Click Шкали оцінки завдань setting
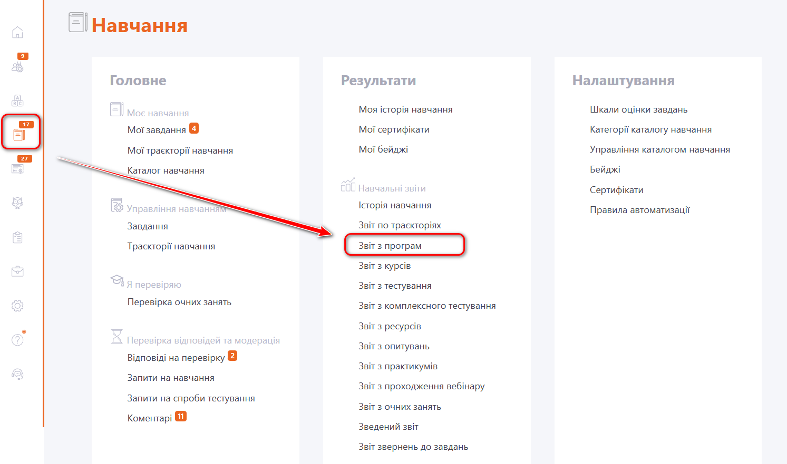This screenshot has height=464, width=787. 638,109
